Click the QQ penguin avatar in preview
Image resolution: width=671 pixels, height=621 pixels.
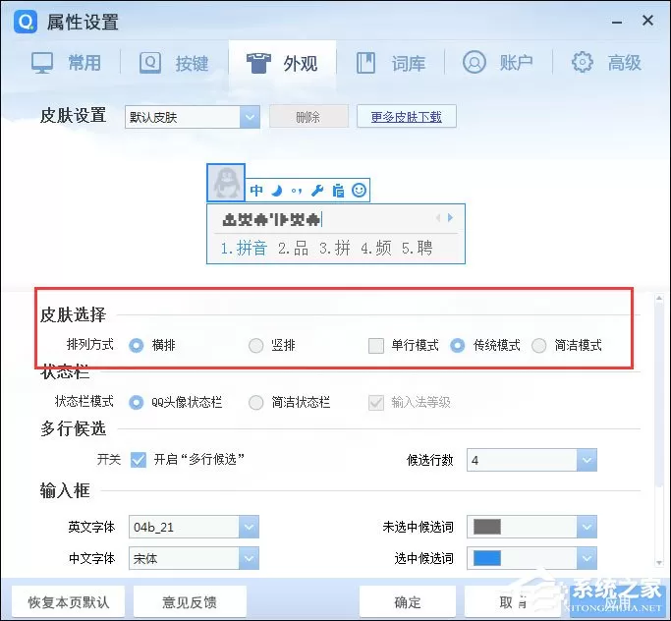[x=226, y=183]
